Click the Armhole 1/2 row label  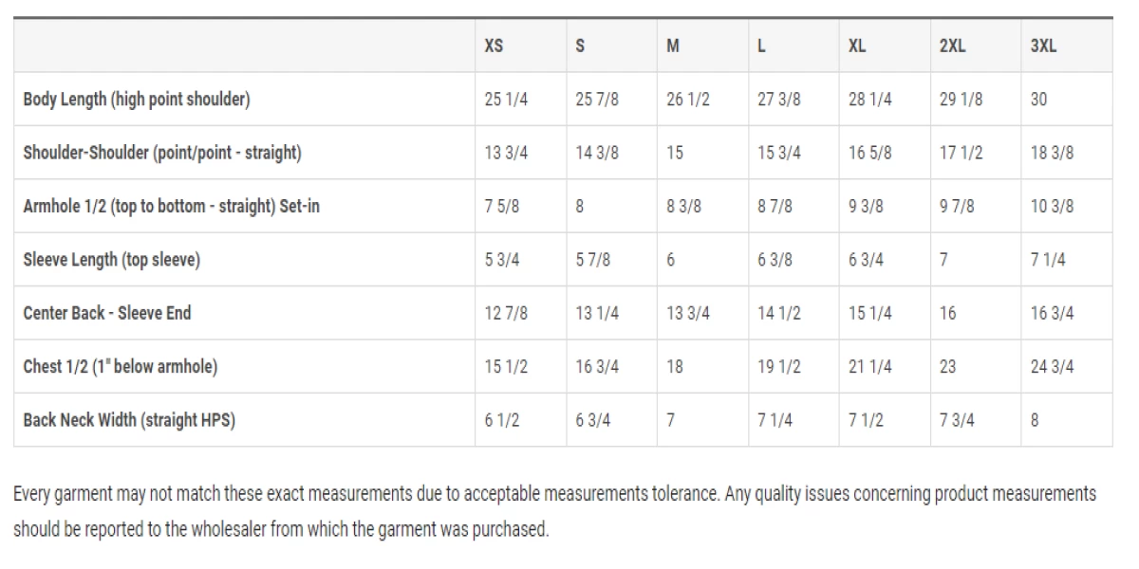click(171, 206)
